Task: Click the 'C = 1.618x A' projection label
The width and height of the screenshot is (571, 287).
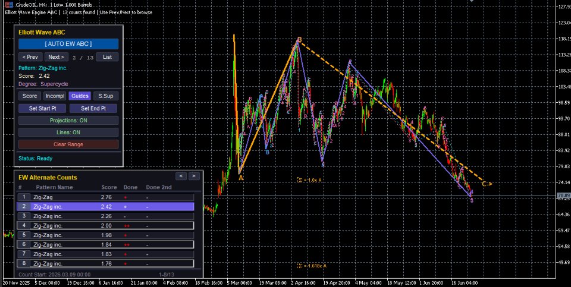Action: pyautogui.click(x=312, y=266)
